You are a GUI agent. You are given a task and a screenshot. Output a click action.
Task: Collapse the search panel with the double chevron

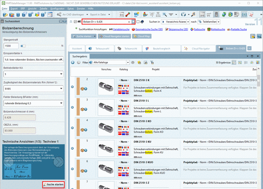coord(71,22)
